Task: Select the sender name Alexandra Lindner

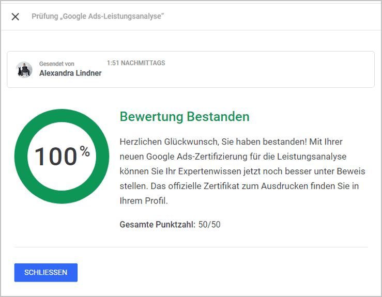Action: [x=70, y=73]
